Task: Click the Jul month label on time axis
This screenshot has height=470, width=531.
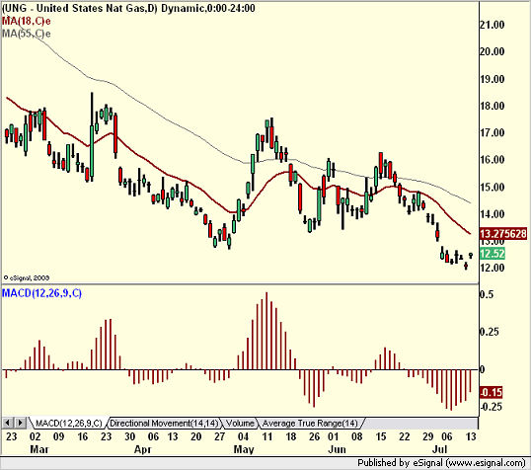Action: tap(439, 449)
